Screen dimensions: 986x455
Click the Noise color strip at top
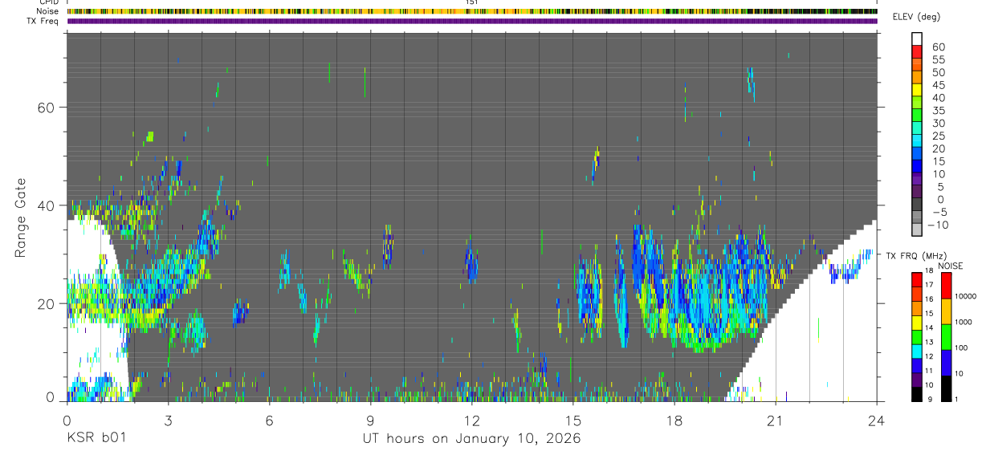point(472,11)
